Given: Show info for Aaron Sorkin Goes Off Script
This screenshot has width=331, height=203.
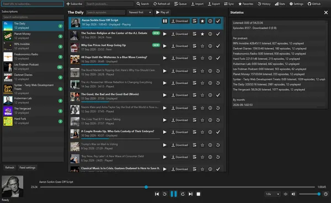Looking at the screenshot, I should [210, 21].
